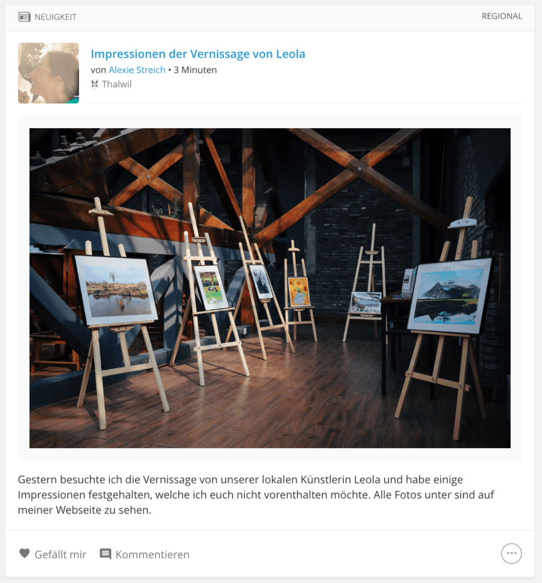Click the map location icon beside Thalwil
The width and height of the screenshot is (542, 583).
[95, 84]
